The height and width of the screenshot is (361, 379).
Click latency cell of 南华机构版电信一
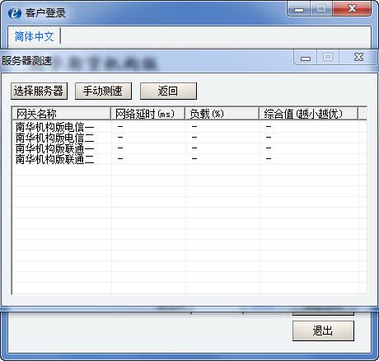(148, 127)
